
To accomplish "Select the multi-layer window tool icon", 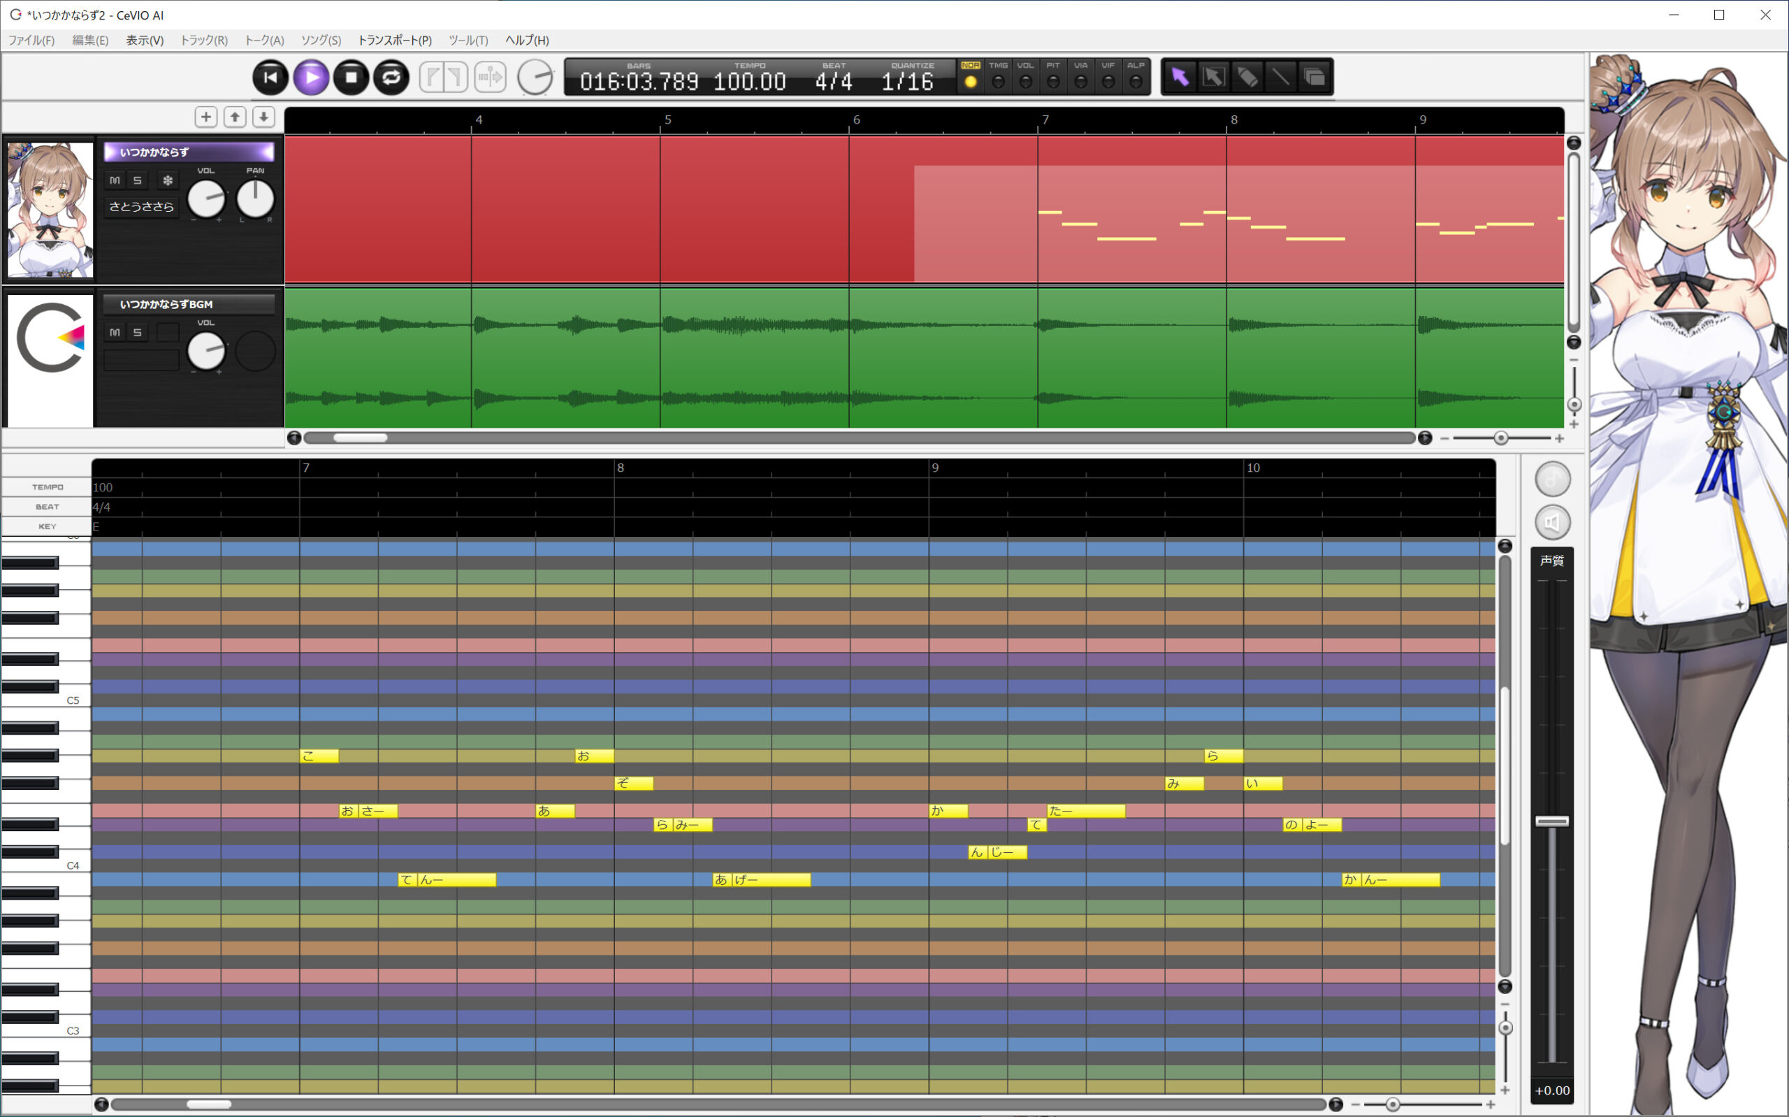I will click(1314, 77).
